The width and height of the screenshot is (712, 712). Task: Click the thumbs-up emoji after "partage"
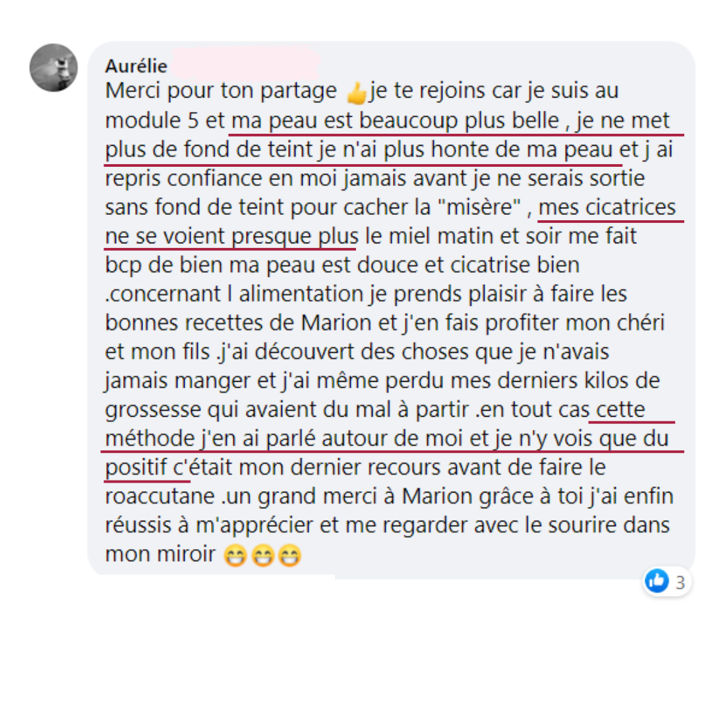(357, 93)
